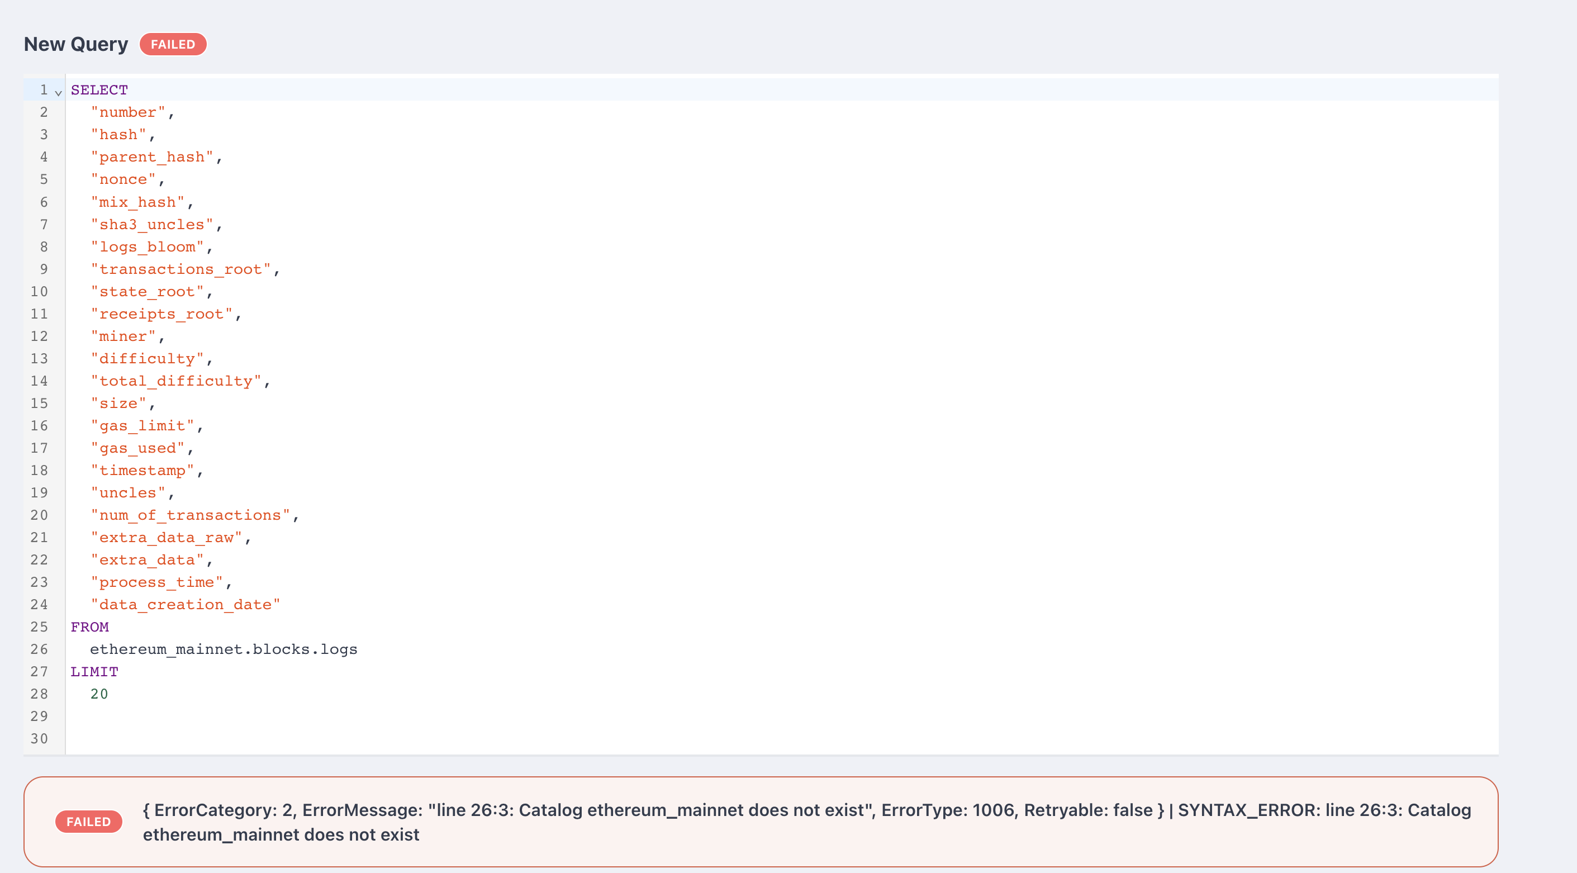Click the "num_of_transactions" column name
This screenshot has width=1577, height=873.
190,515
